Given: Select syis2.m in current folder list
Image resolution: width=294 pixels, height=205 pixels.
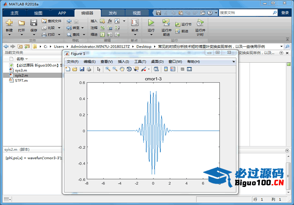Looking at the screenshot, I should pos(21,75).
